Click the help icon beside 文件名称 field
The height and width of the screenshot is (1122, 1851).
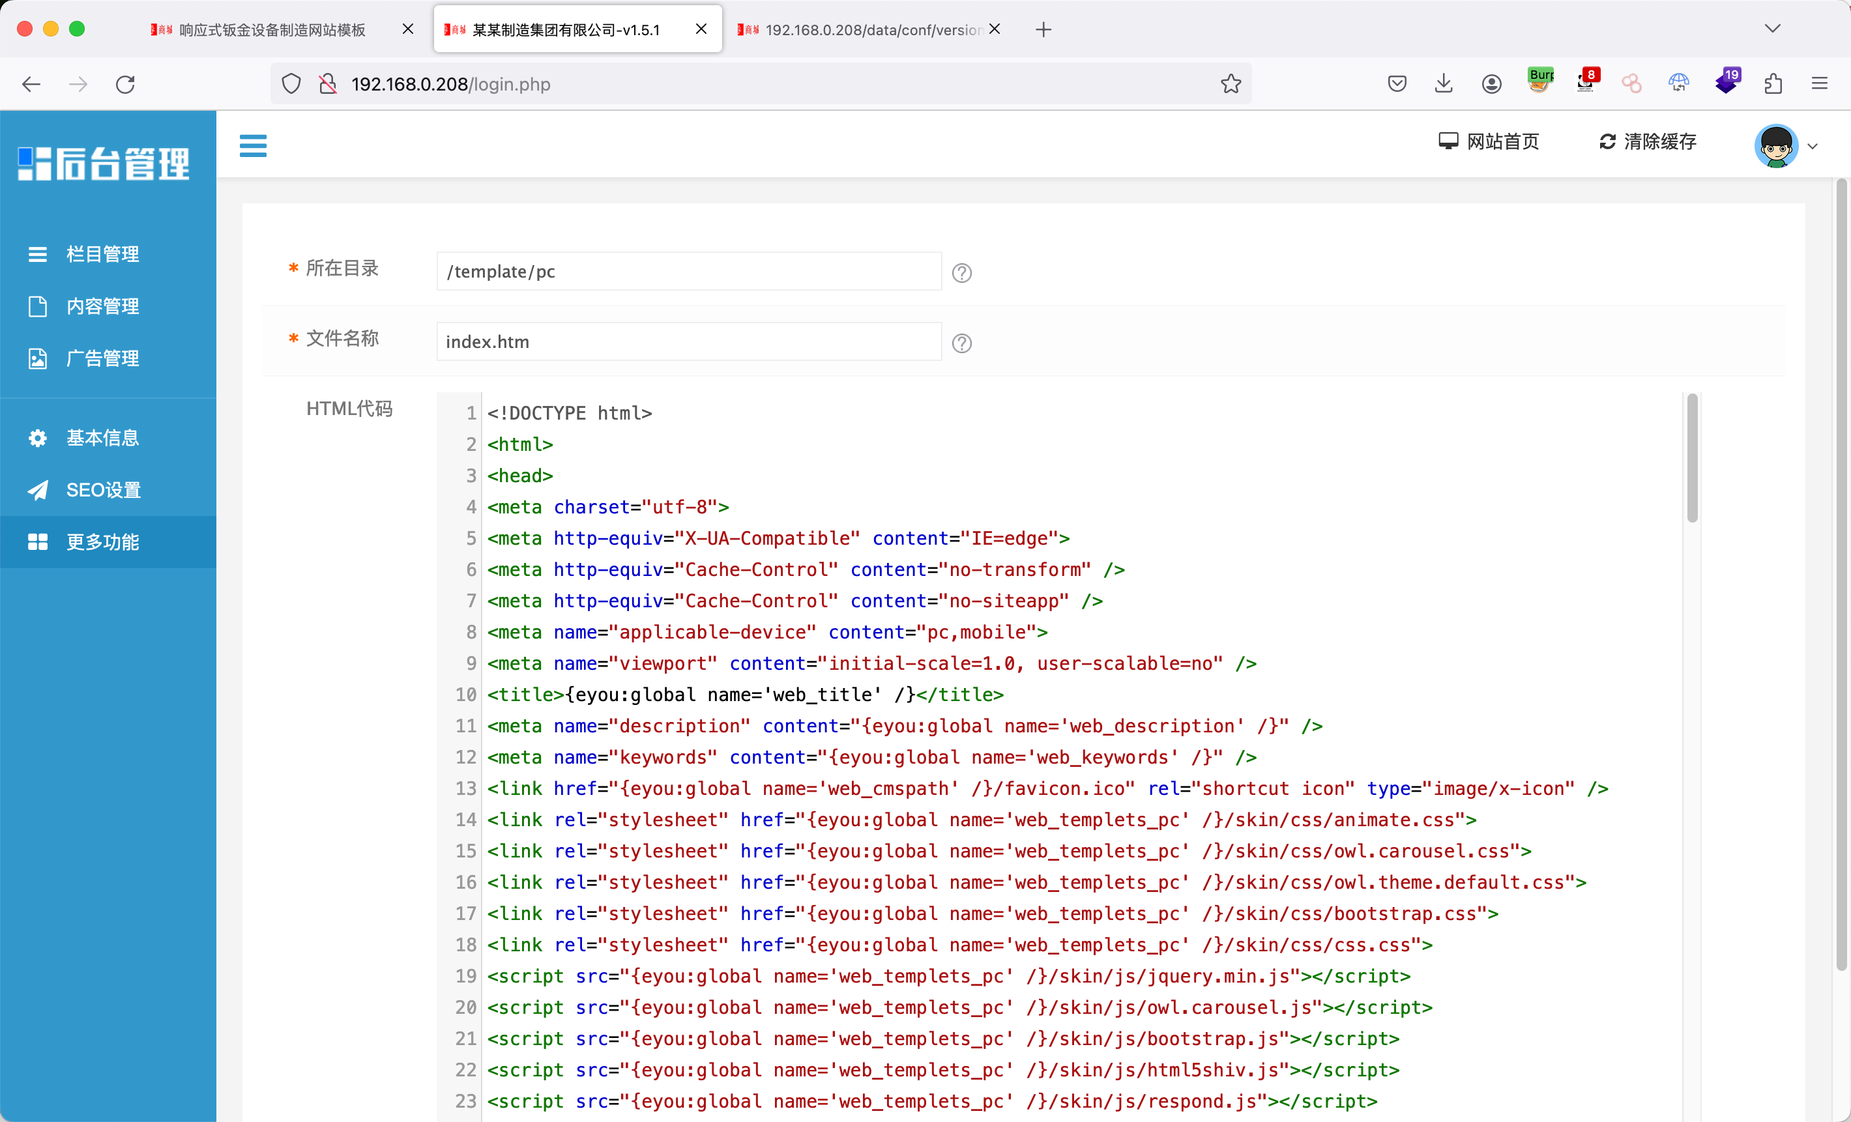click(961, 343)
